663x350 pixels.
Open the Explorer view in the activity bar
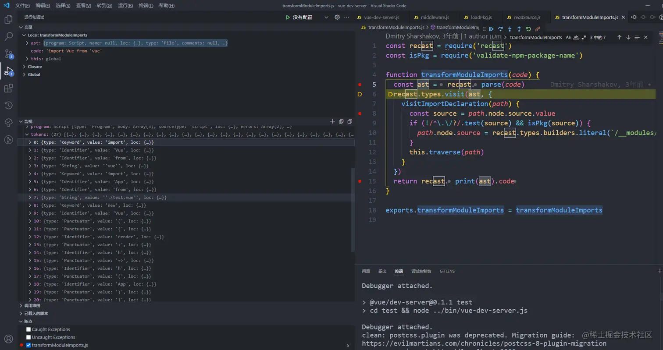pos(8,19)
